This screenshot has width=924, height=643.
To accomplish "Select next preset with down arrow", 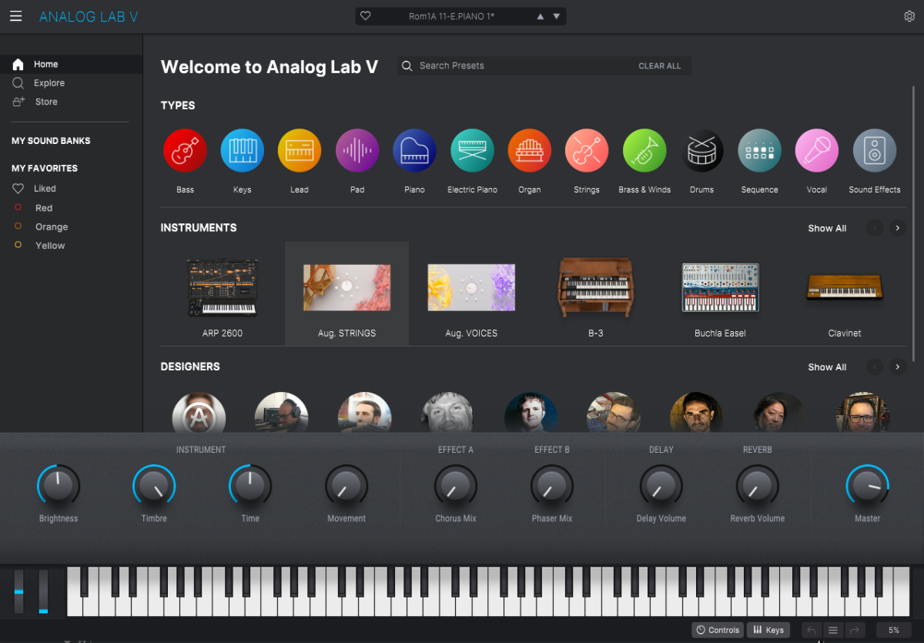I will (x=557, y=16).
